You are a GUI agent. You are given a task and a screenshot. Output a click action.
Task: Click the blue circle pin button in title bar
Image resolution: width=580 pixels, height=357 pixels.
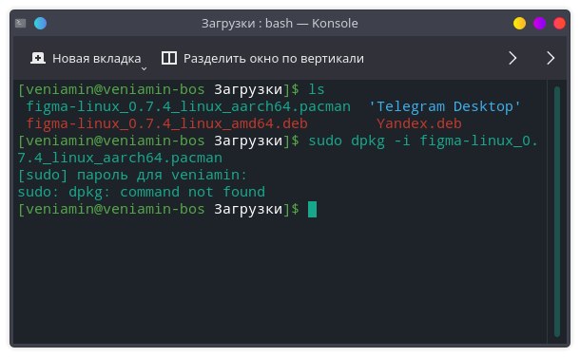pos(40,23)
